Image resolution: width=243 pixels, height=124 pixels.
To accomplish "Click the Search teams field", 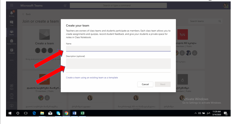I will [205, 21].
